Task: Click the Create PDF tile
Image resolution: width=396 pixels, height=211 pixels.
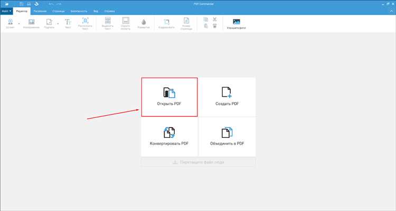Action: tap(227, 97)
